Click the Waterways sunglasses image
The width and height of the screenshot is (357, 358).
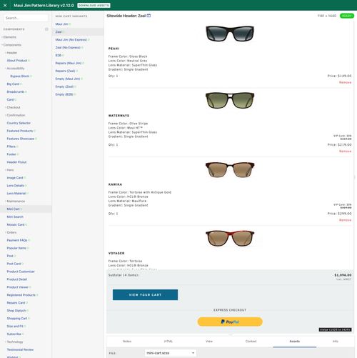coord(230,100)
